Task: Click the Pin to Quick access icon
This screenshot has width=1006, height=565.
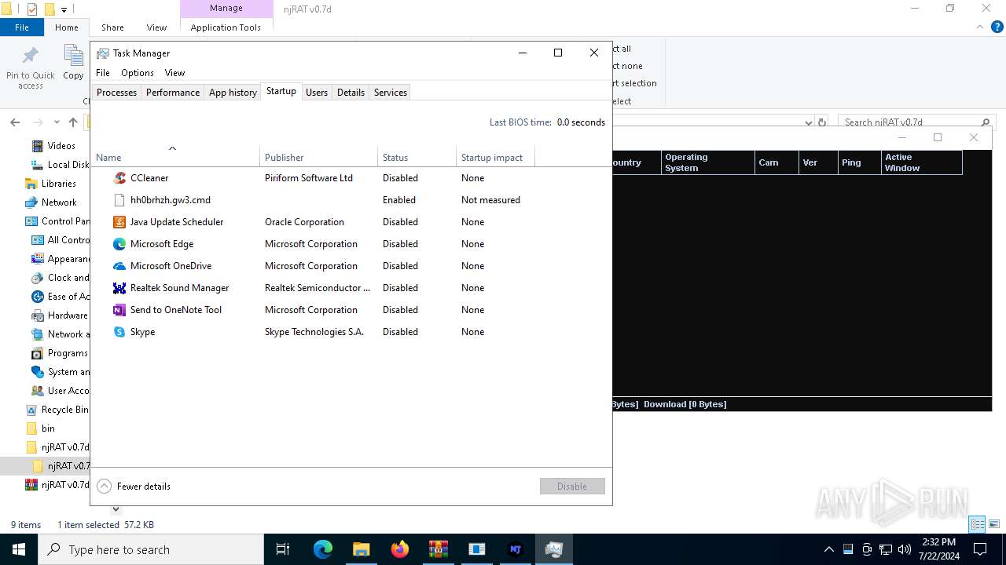Action: coord(31,56)
